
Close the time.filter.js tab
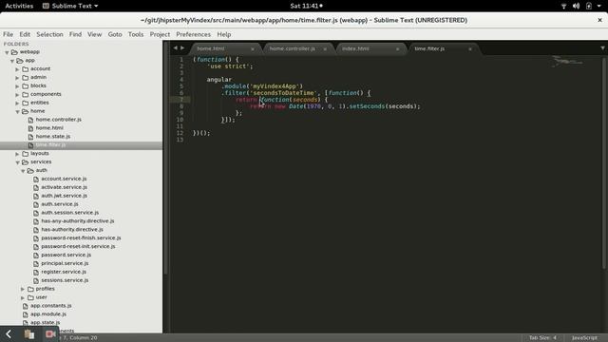click(470, 49)
